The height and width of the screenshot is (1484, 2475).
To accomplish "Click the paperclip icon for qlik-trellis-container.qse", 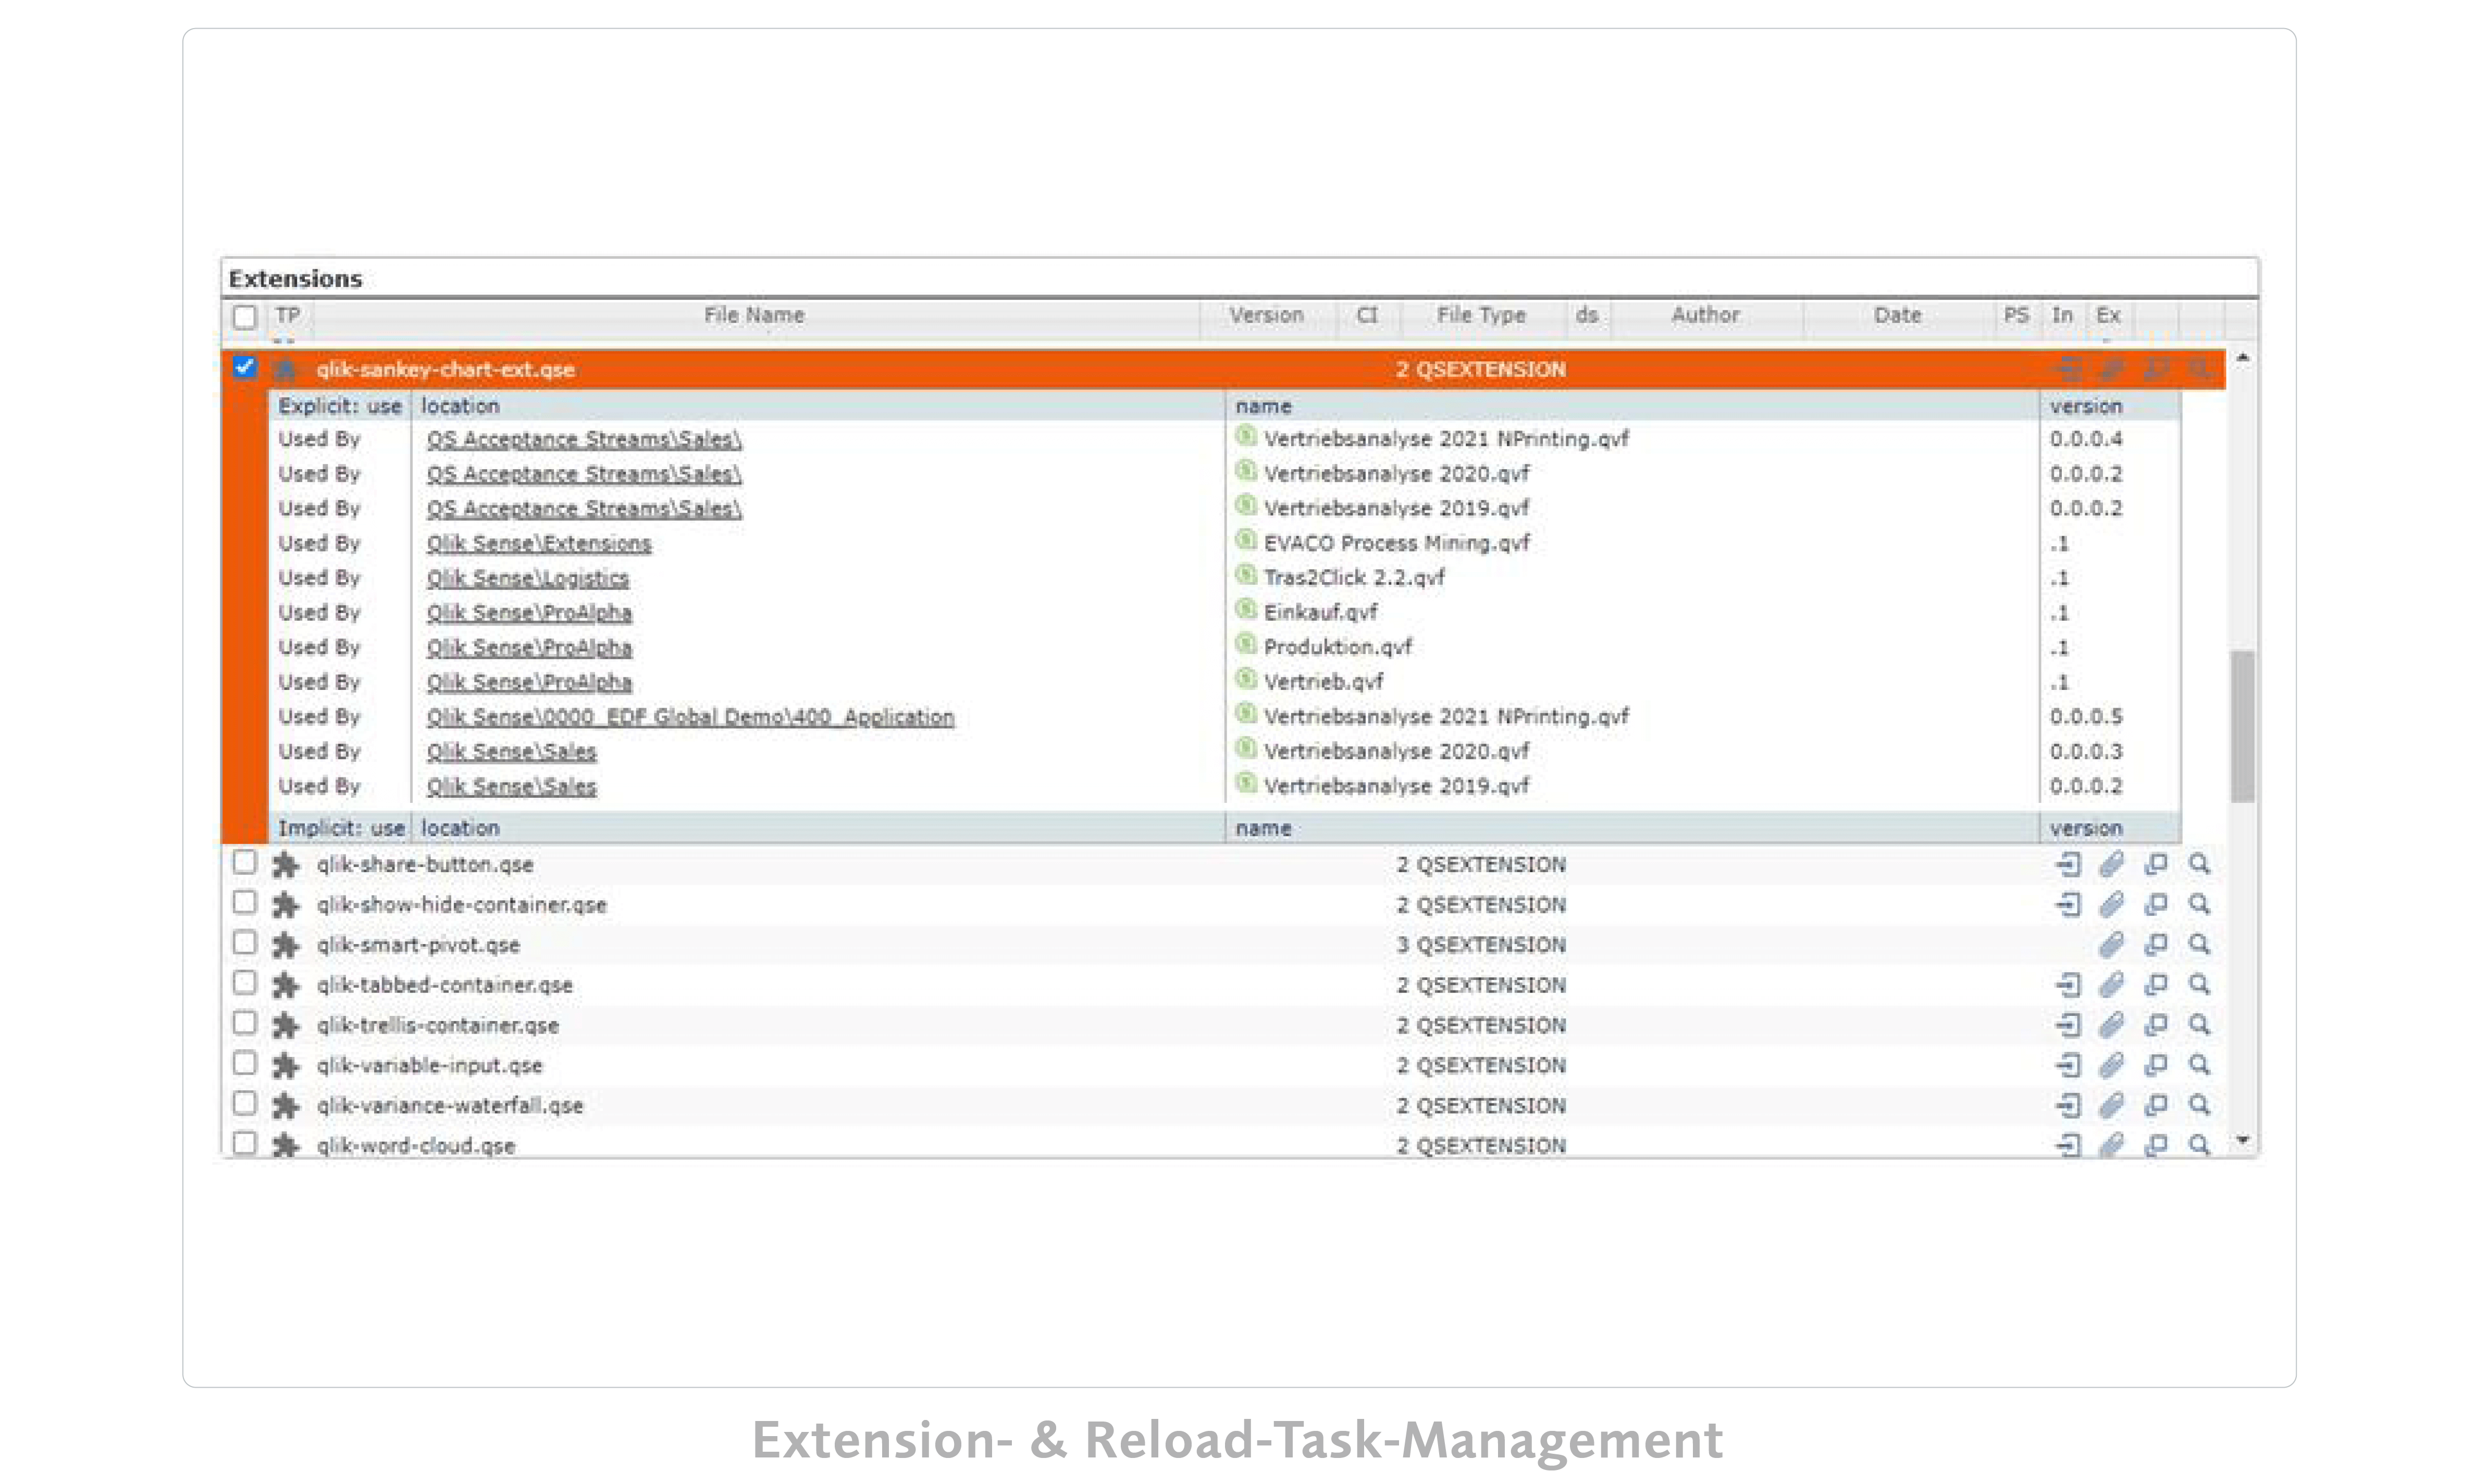I will coord(2111,1025).
